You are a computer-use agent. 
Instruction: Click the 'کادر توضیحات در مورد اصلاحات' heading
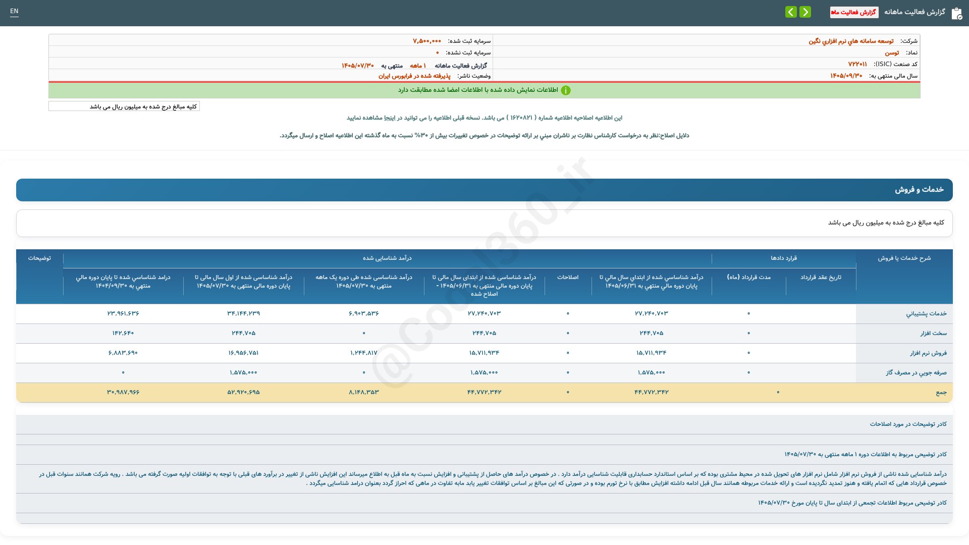click(x=908, y=424)
